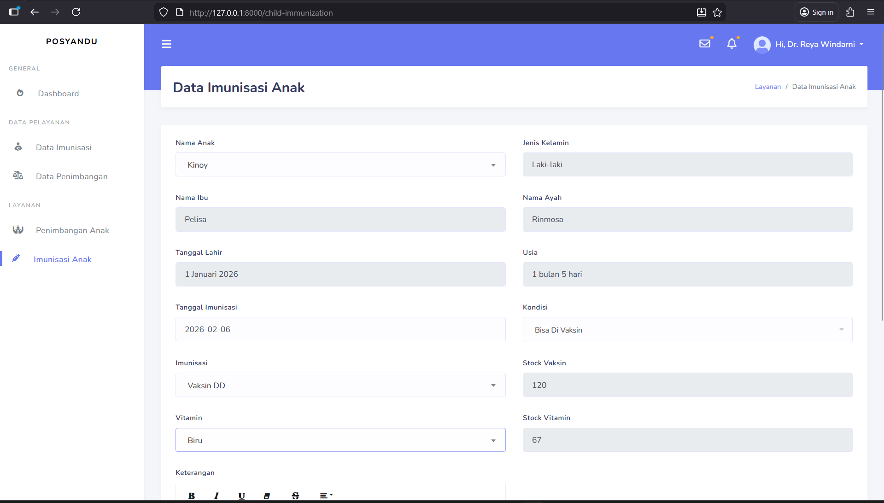Click the Stock Vitamin field showing 67
884x503 pixels.
click(x=687, y=440)
